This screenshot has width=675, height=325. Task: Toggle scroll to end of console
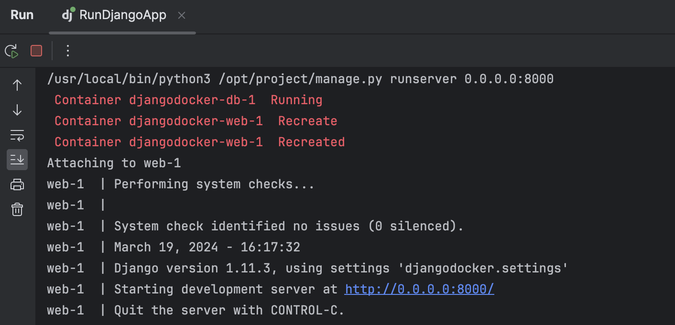coord(17,160)
